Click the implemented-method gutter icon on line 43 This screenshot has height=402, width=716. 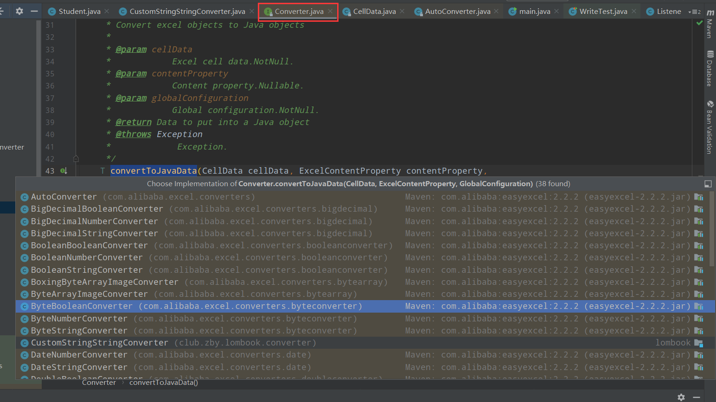64,171
